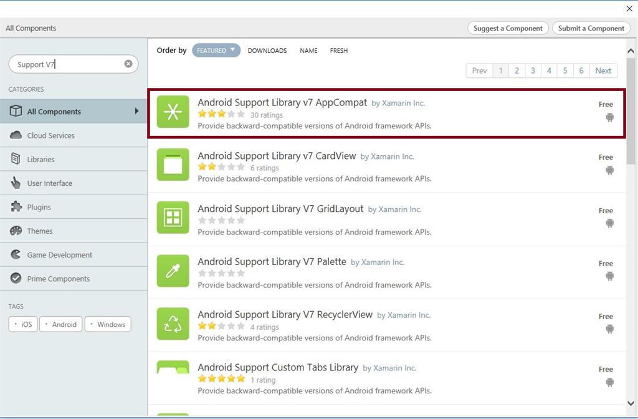The image size is (638, 419).
Task: Open Android Support Library V7 RecyclerView title
Action: (x=285, y=315)
